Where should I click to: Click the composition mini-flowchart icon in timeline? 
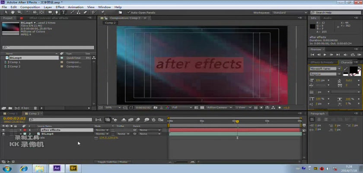[99, 120]
